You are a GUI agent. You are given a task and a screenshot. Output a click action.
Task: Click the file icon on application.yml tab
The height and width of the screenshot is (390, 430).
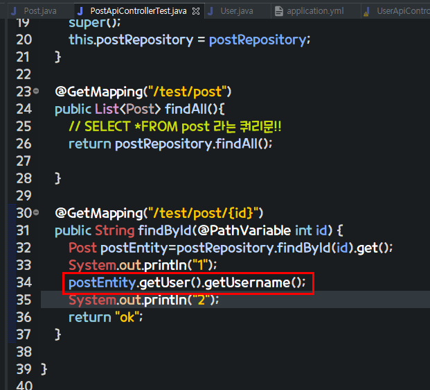pyautogui.click(x=278, y=11)
